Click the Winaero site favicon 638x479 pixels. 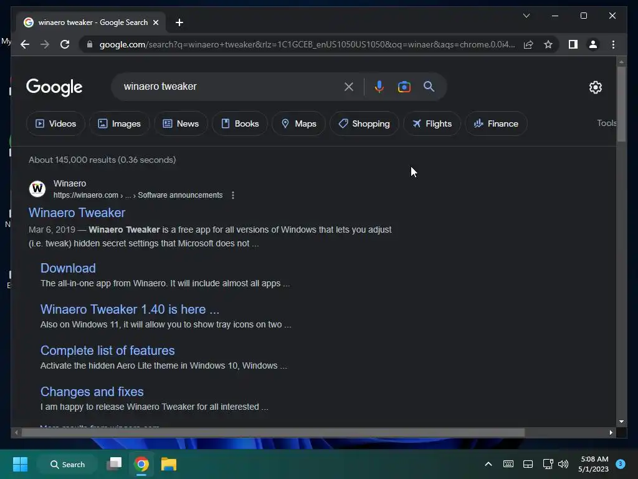point(37,189)
